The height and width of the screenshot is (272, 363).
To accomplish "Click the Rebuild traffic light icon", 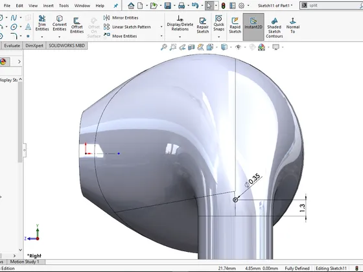I will tap(224, 6).
